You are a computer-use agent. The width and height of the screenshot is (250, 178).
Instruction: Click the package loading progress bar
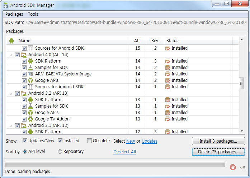click(115, 164)
